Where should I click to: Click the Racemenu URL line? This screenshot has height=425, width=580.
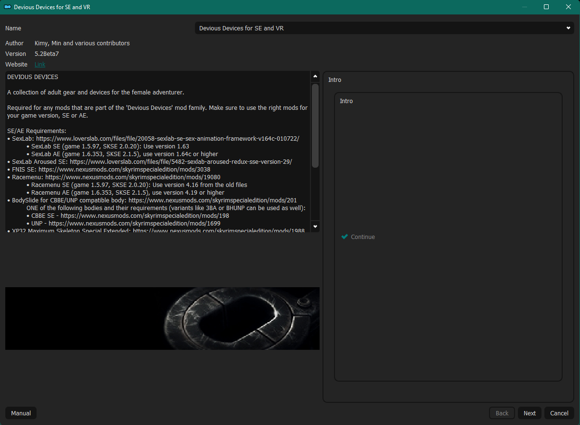pos(114,177)
